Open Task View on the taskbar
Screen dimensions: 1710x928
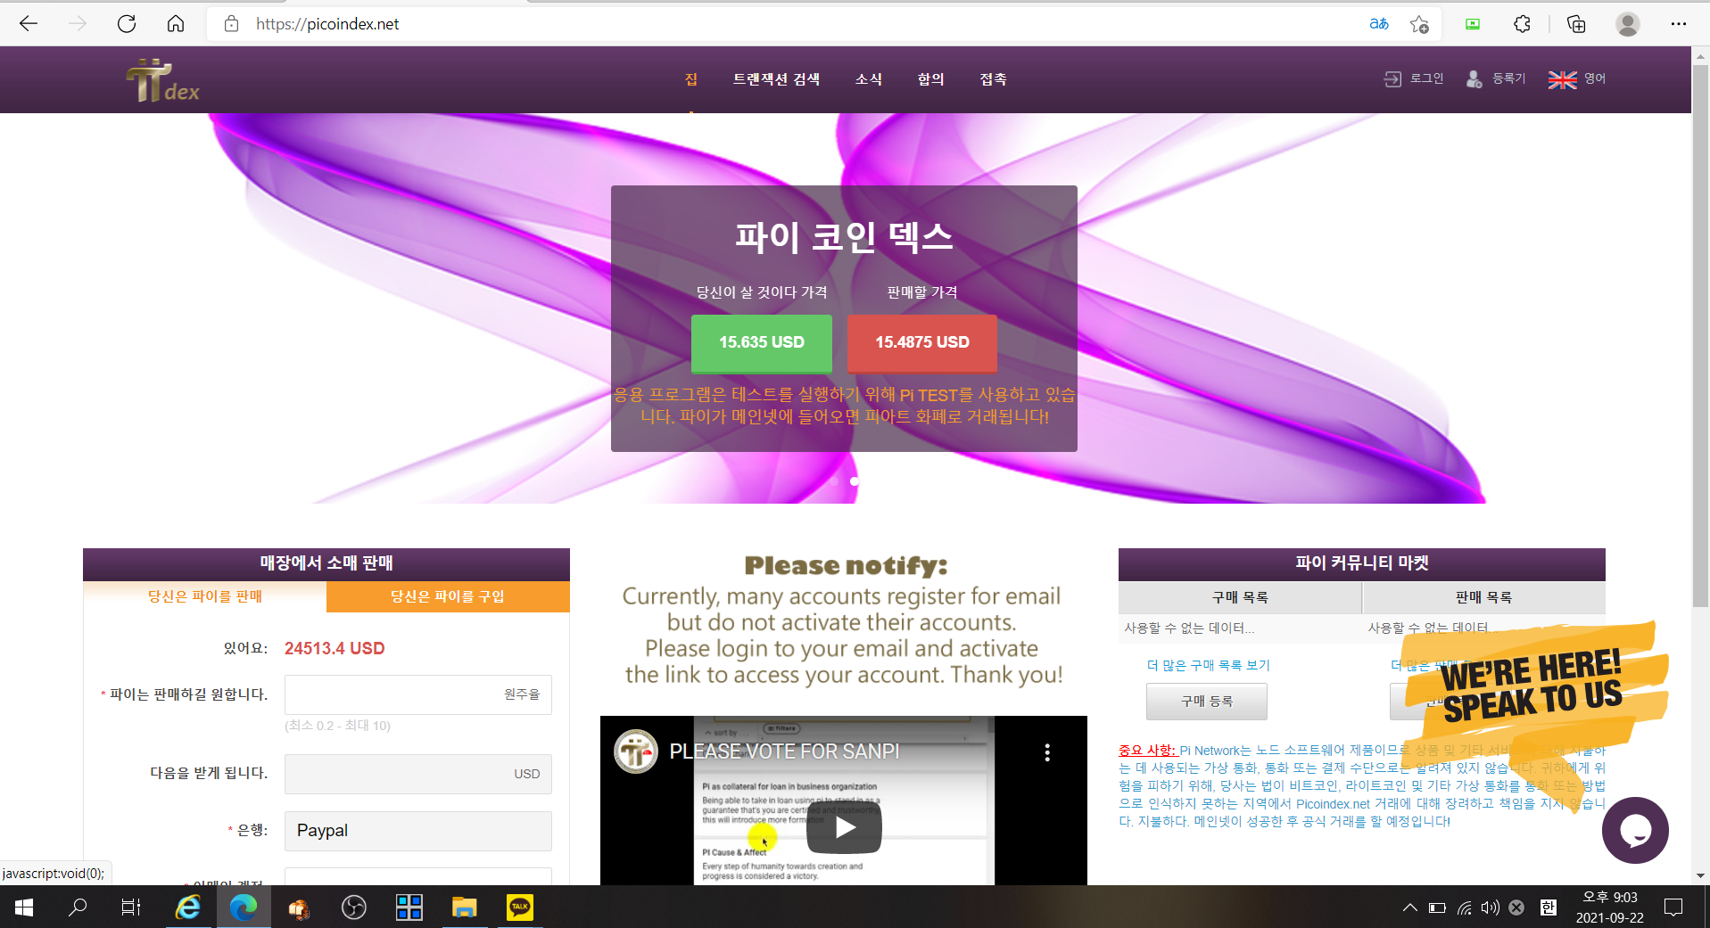(131, 907)
